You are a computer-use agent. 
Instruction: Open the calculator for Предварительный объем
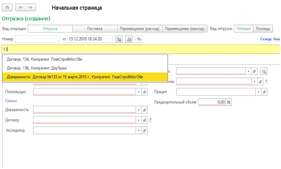coord(229,102)
